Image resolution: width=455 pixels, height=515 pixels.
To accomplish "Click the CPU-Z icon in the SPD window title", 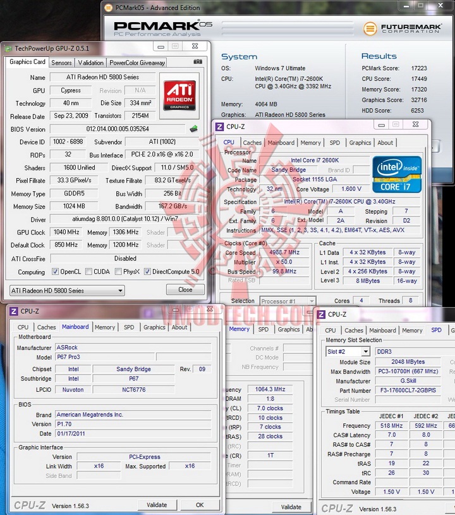I will click(321, 314).
